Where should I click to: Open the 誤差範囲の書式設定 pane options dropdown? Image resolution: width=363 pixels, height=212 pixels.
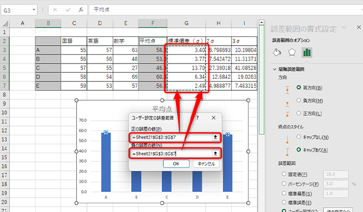pyautogui.click(x=344, y=28)
